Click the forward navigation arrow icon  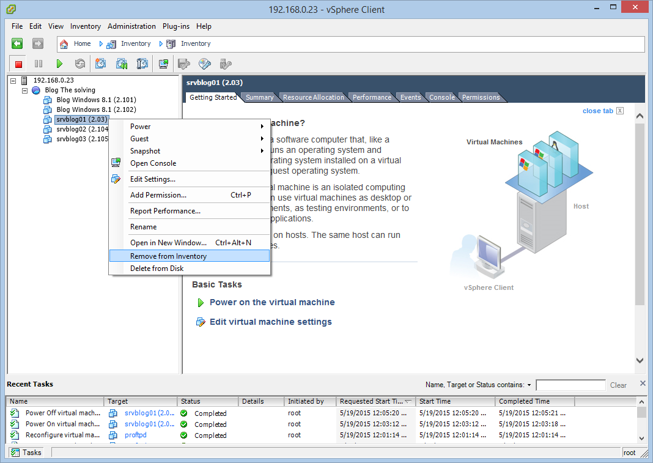38,43
